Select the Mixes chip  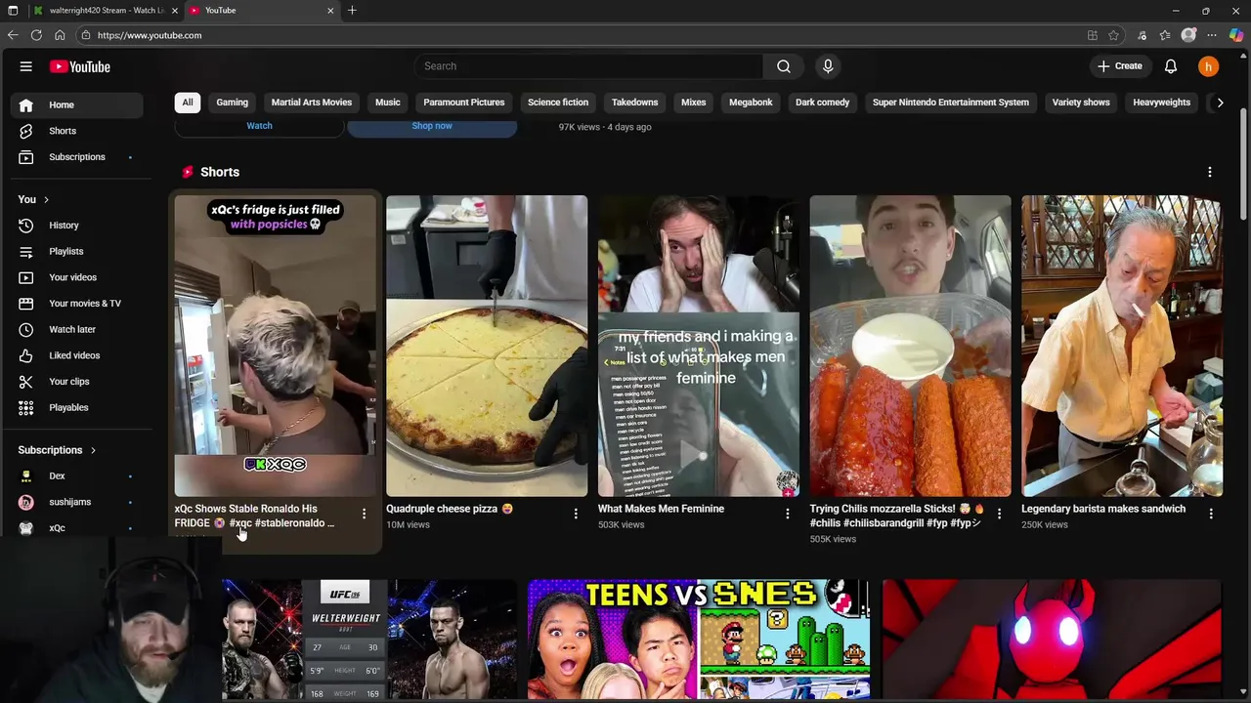pyautogui.click(x=694, y=103)
